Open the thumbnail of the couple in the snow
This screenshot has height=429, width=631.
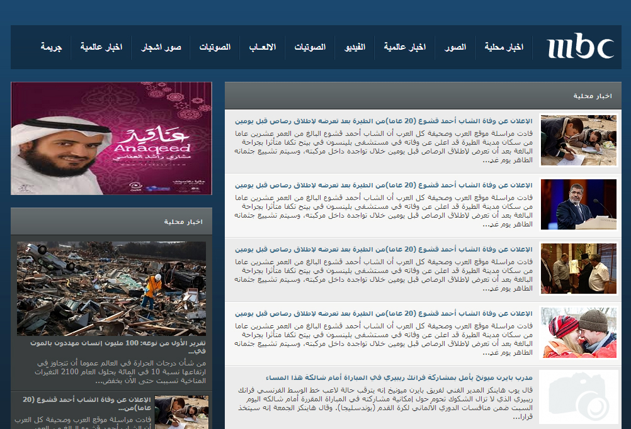pos(578,333)
